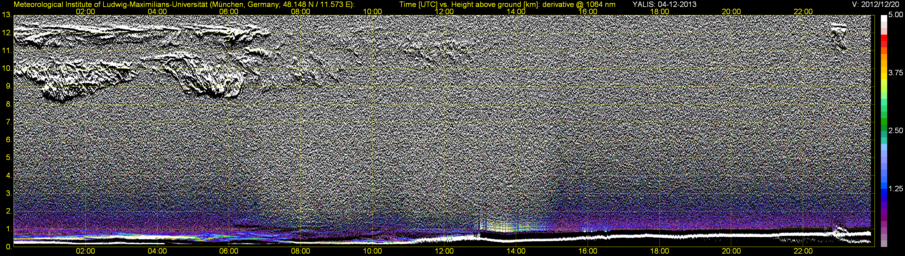Image resolution: width=905 pixels, height=256 pixels.
Task: Click 04:00 on the bottom time axis
Action: coord(157,251)
